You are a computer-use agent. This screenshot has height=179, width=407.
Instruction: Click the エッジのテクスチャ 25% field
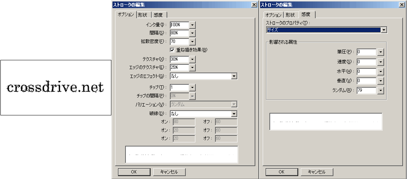tap(179, 67)
